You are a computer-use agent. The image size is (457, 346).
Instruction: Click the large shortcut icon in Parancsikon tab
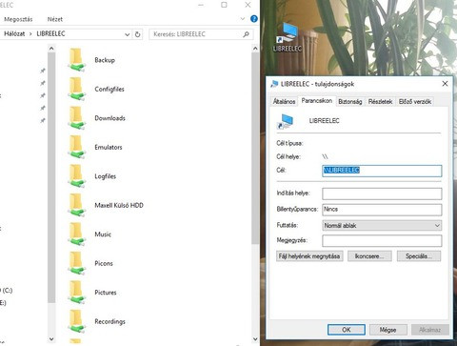pos(285,121)
